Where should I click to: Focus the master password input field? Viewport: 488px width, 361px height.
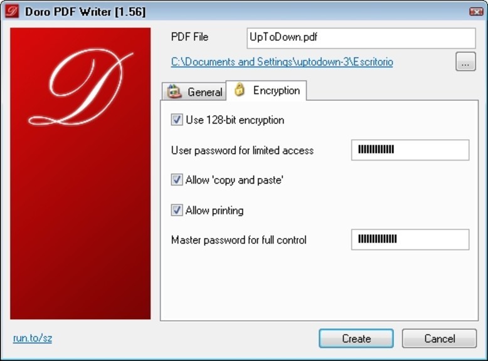point(410,239)
